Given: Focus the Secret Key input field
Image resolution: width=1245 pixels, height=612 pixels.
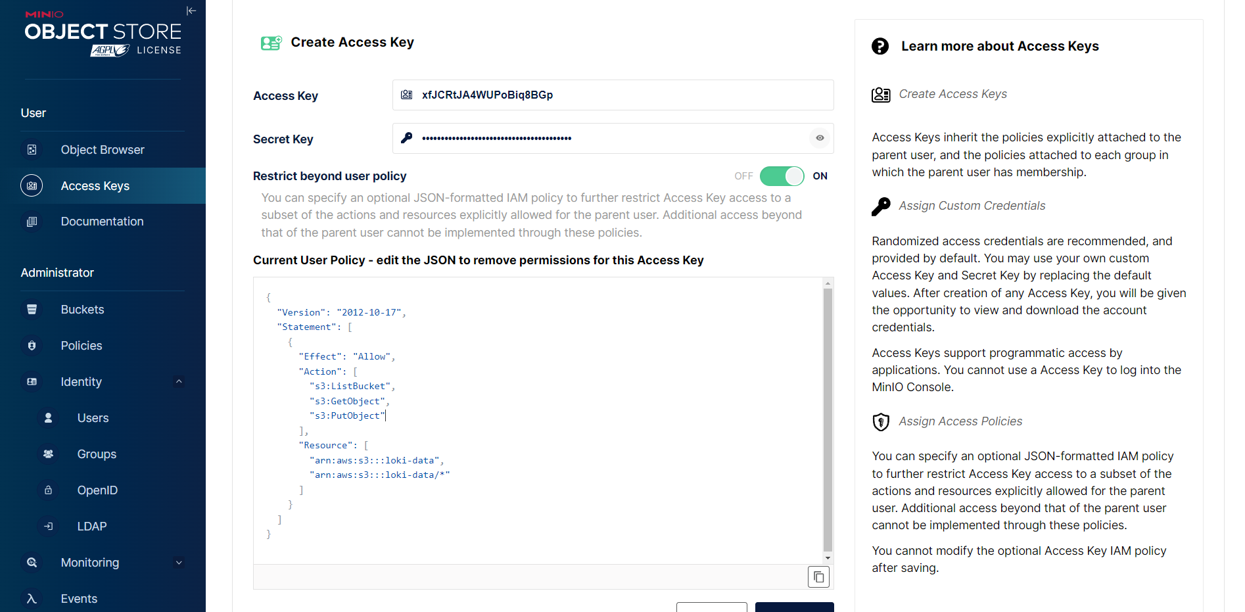Looking at the screenshot, I should [613, 139].
